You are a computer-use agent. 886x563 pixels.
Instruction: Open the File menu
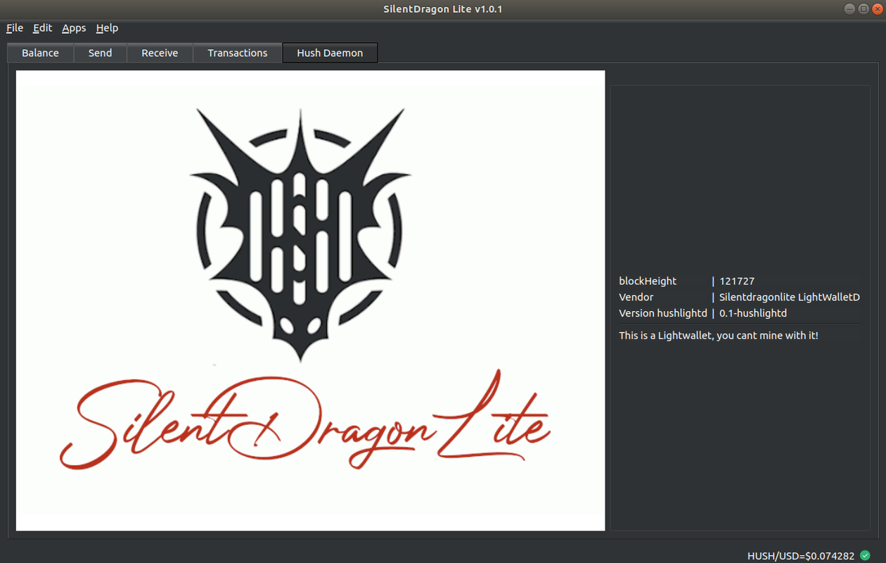tap(15, 28)
